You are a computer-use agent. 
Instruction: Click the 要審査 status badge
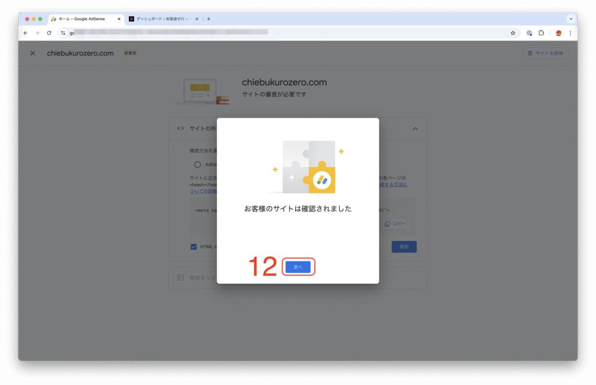tap(130, 53)
